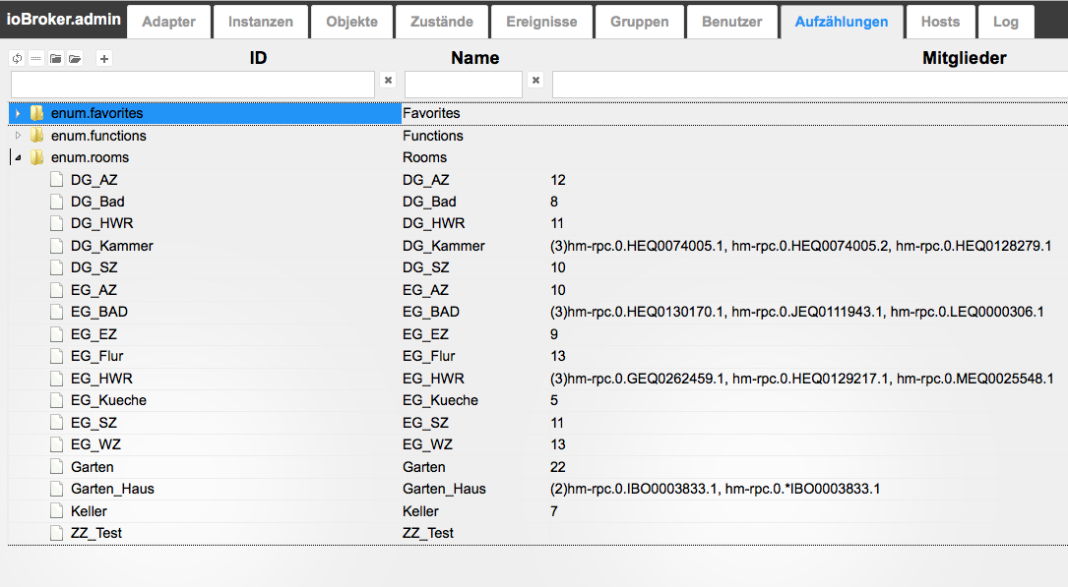Click the file icon next to DG_Kammer
The height and width of the screenshot is (587, 1068).
[x=57, y=246]
